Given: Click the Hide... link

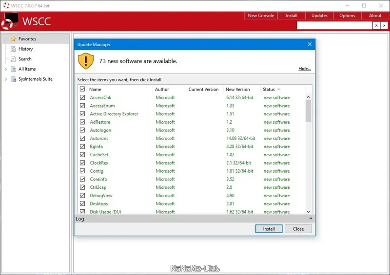Looking at the screenshot, I should [305, 69].
